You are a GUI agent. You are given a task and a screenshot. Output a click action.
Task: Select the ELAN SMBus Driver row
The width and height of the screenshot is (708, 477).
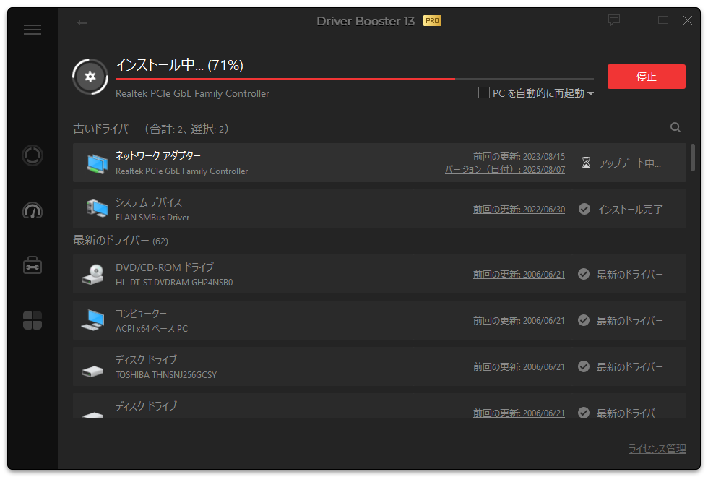[289, 209]
